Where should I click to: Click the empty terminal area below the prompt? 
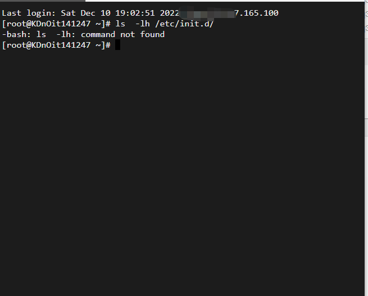pos(180,169)
